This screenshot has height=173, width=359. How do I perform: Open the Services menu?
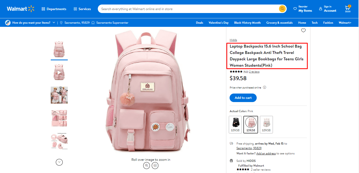[x=82, y=9]
